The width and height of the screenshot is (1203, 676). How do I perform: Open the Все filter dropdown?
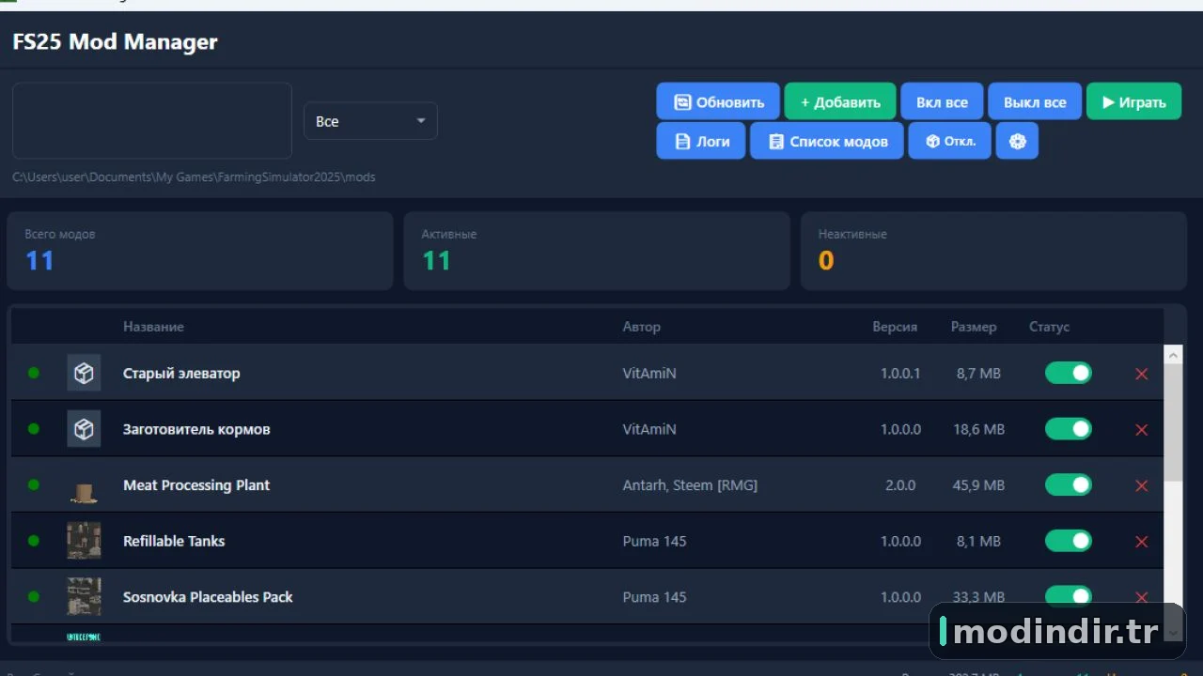click(x=370, y=121)
